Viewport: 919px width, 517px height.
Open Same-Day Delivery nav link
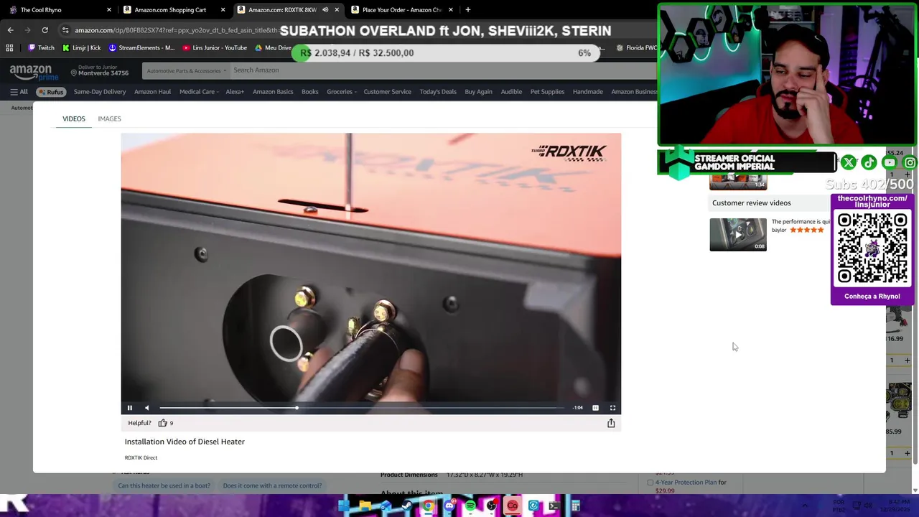pos(100,92)
